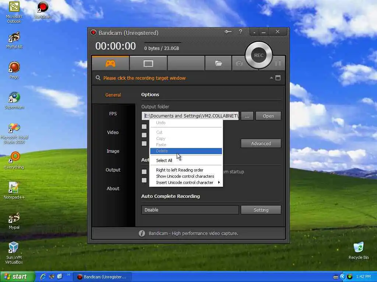Open the FPS settings section
The width and height of the screenshot is (377, 282).
pyautogui.click(x=113, y=114)
